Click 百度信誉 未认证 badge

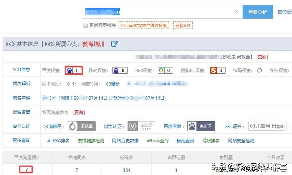tap(201, 126)
